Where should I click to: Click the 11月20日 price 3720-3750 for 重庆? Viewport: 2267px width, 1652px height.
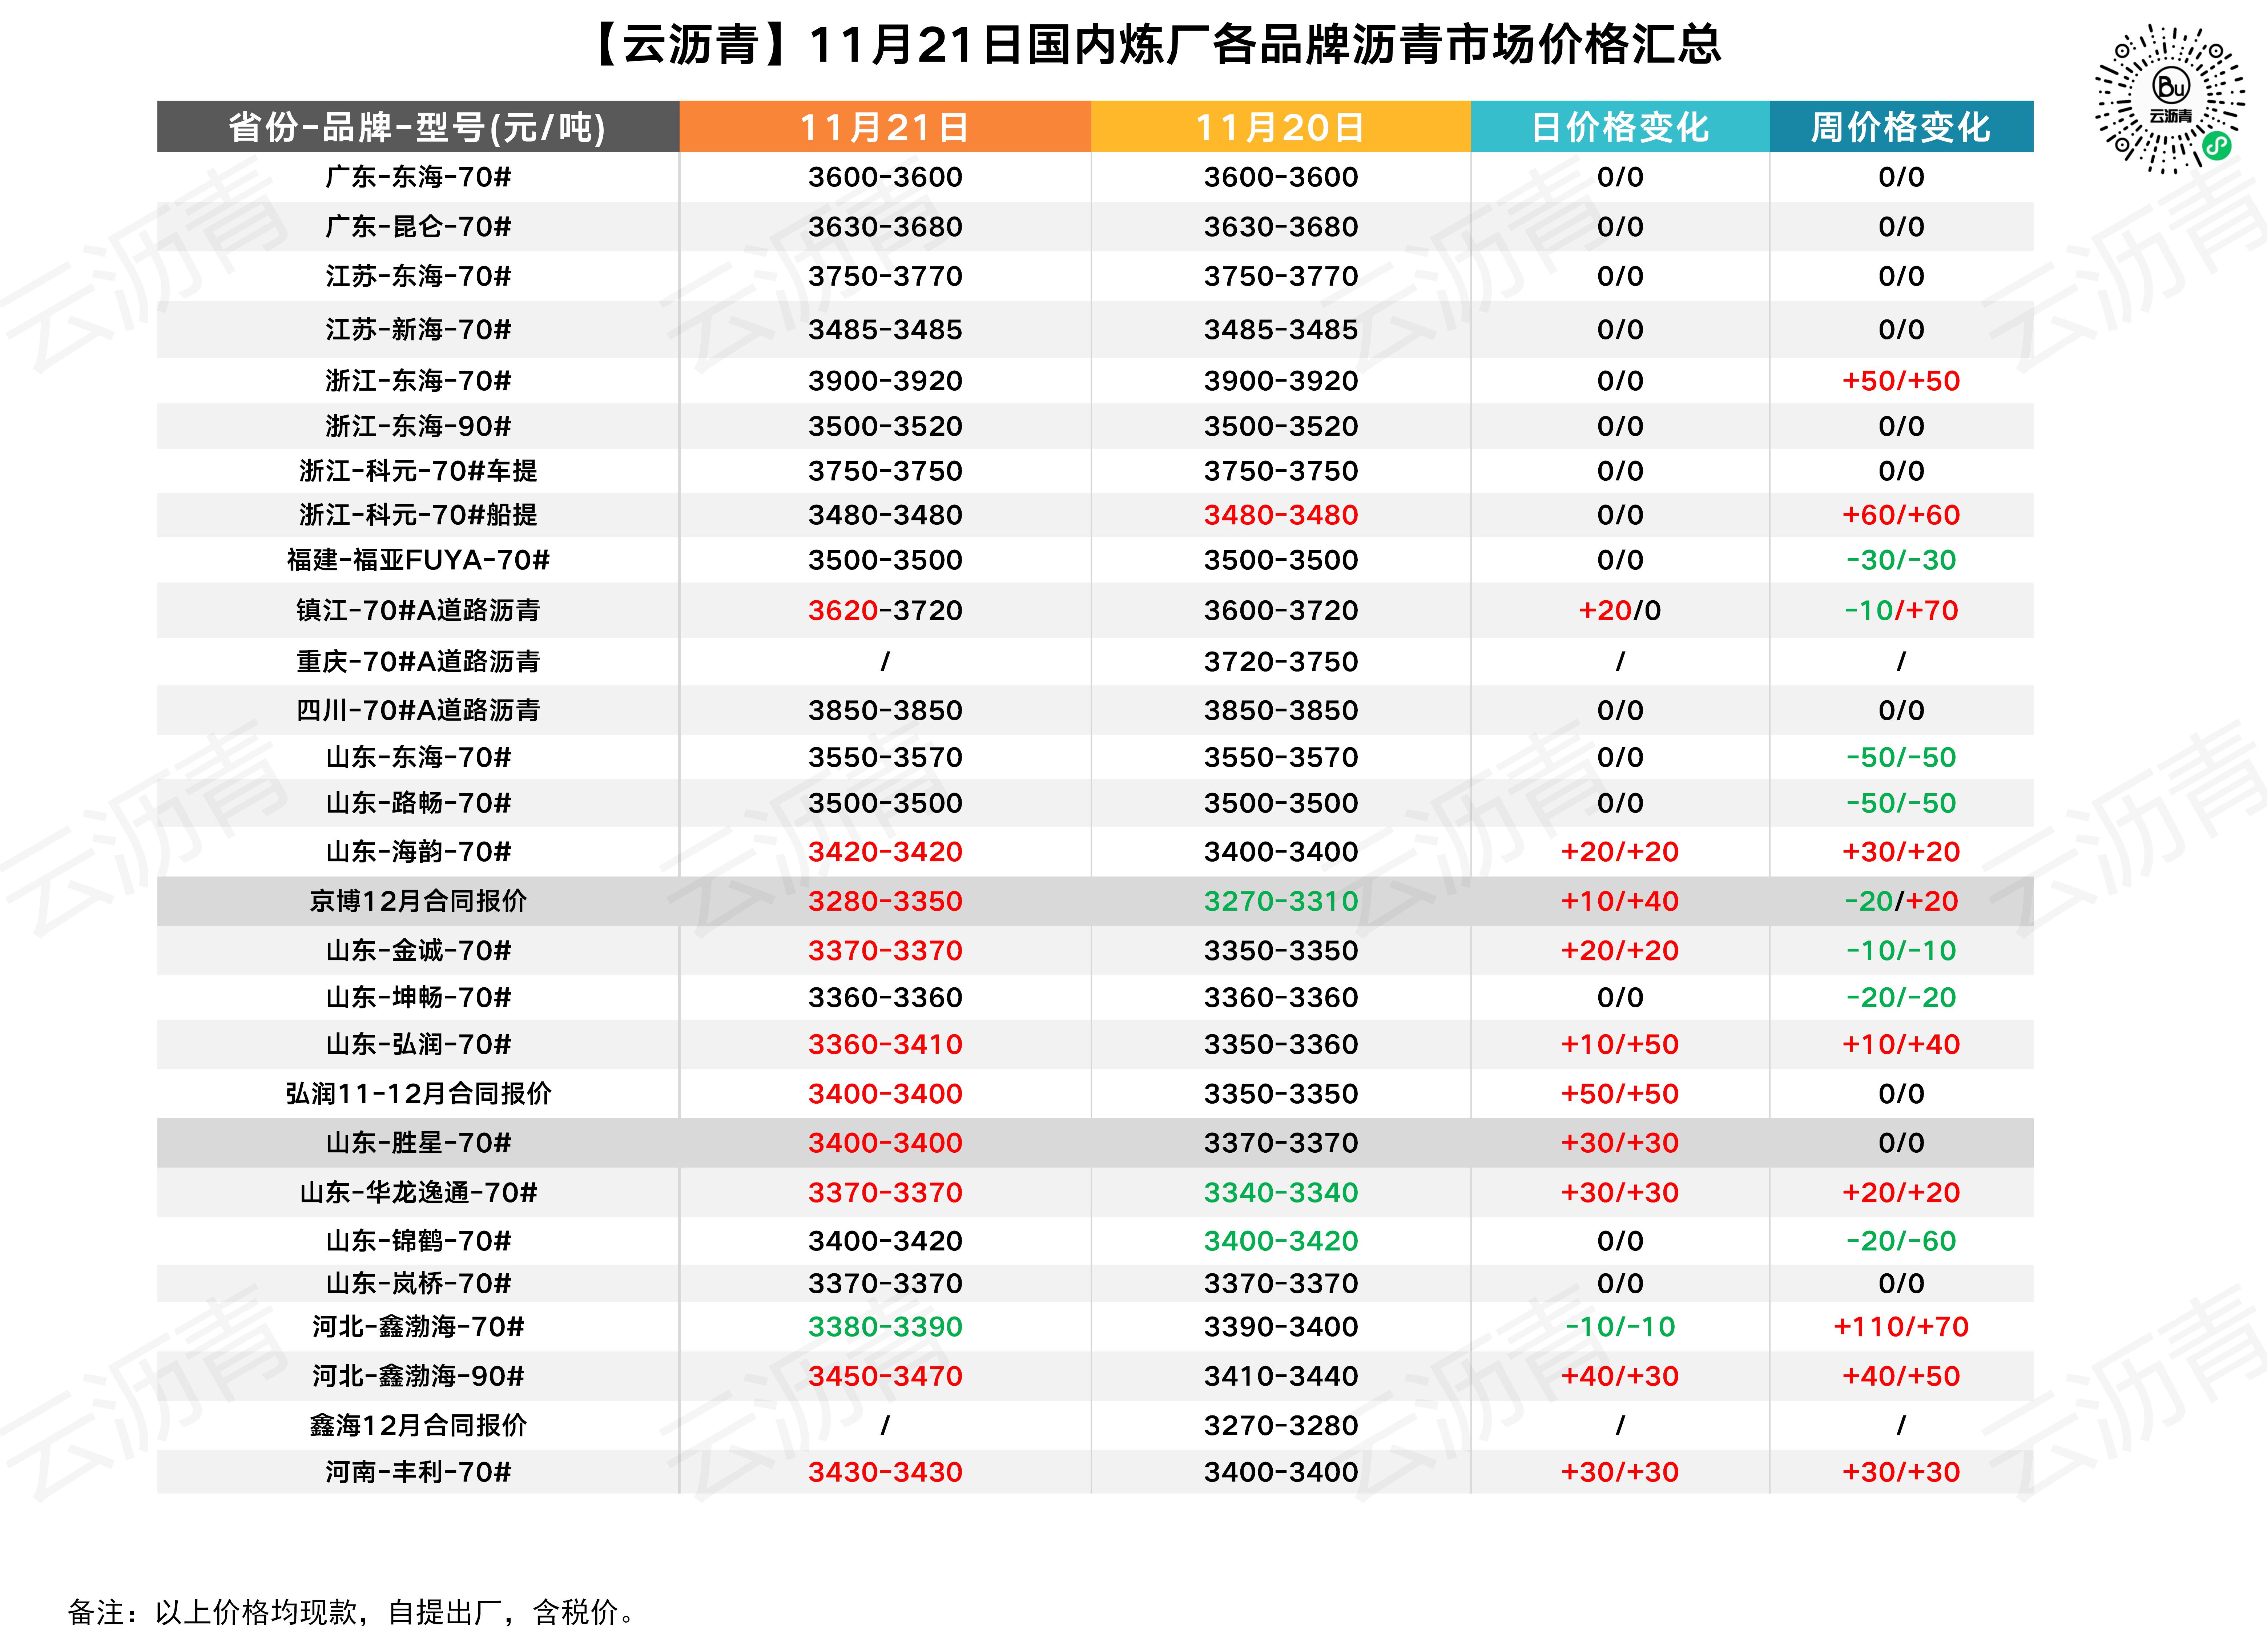pyautogui.click(x=1281, y=662)
